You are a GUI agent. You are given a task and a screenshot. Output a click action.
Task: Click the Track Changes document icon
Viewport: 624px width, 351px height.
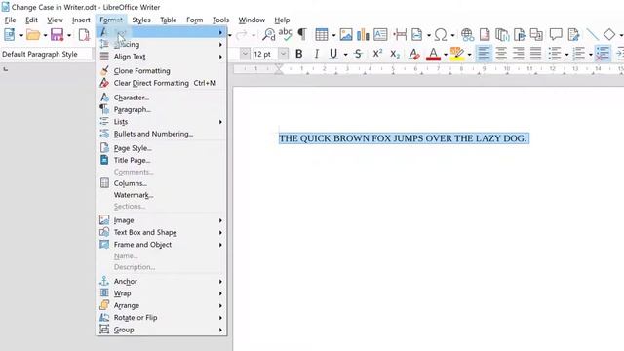573,35
